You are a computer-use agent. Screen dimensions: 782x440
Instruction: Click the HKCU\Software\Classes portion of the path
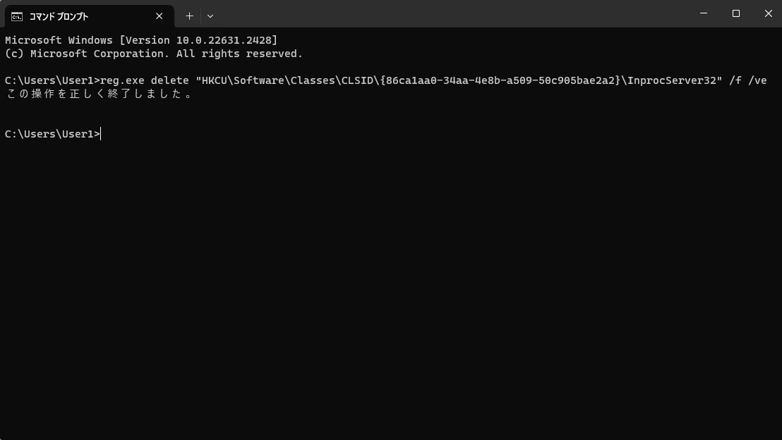click(267, 80)
